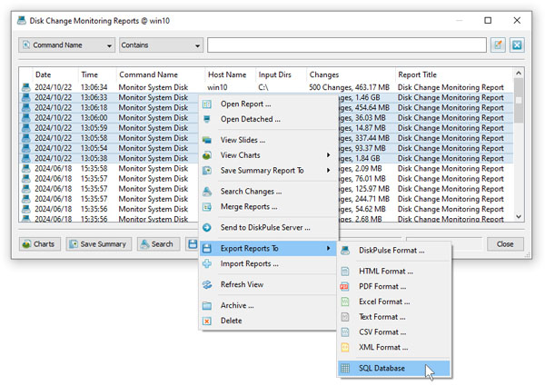Click the Send to DiskPulse Server arrow icon
Viewport: 545px width, 386px height.
(207, 228)
